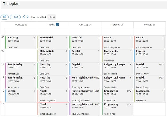Open Thursday's Kroppsøving lesson at 12:00
This screenshot has width=168, height=117.
pos(117,96)
